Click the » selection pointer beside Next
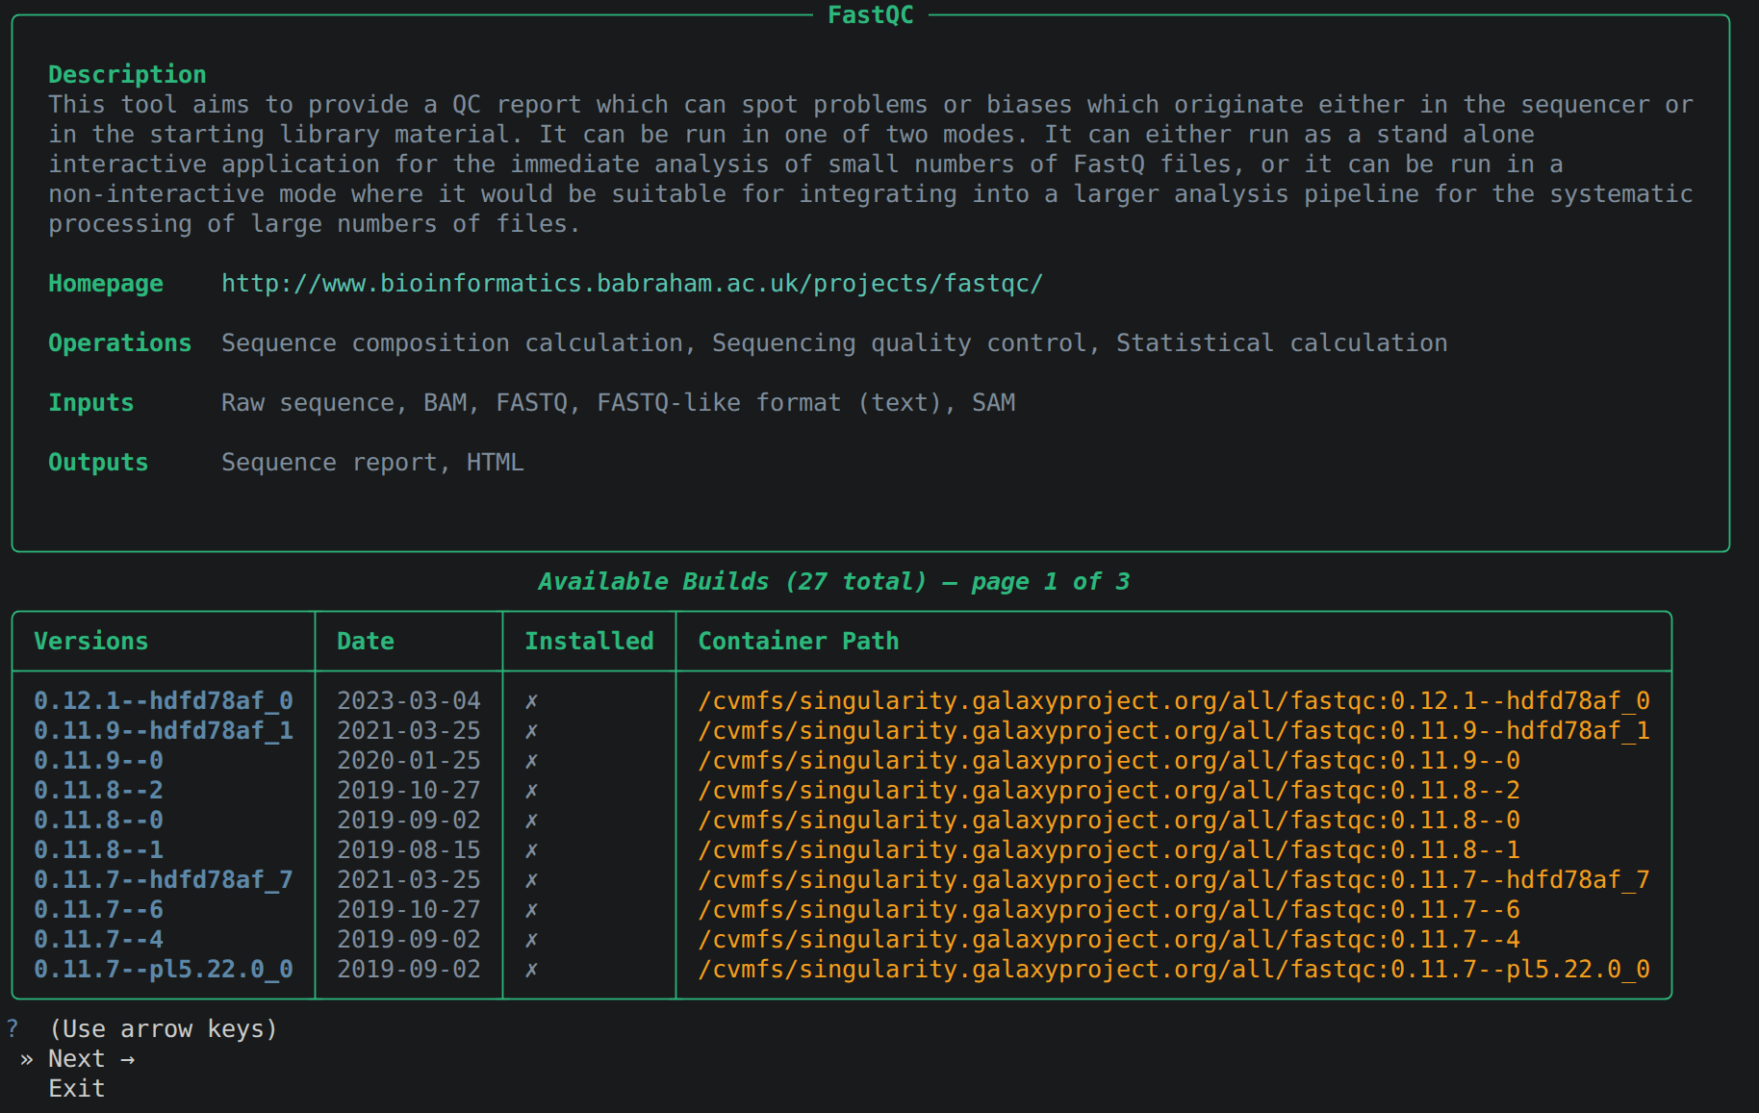This screenshot has width=1759, height=1113. click(26, 1059)
